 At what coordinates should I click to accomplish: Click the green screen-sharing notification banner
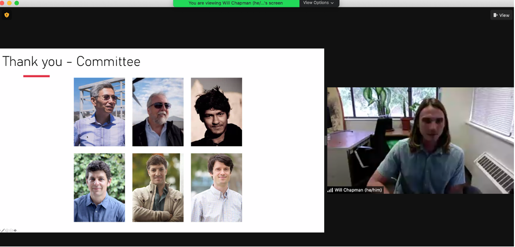click(x=236, y=3)
